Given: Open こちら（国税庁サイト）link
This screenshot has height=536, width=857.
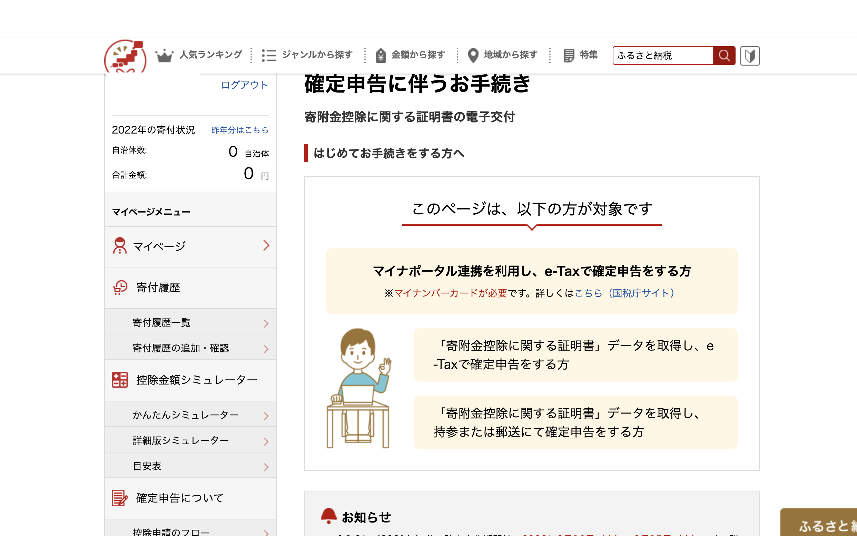Looking at the screenshot, I should pos(624,293).
